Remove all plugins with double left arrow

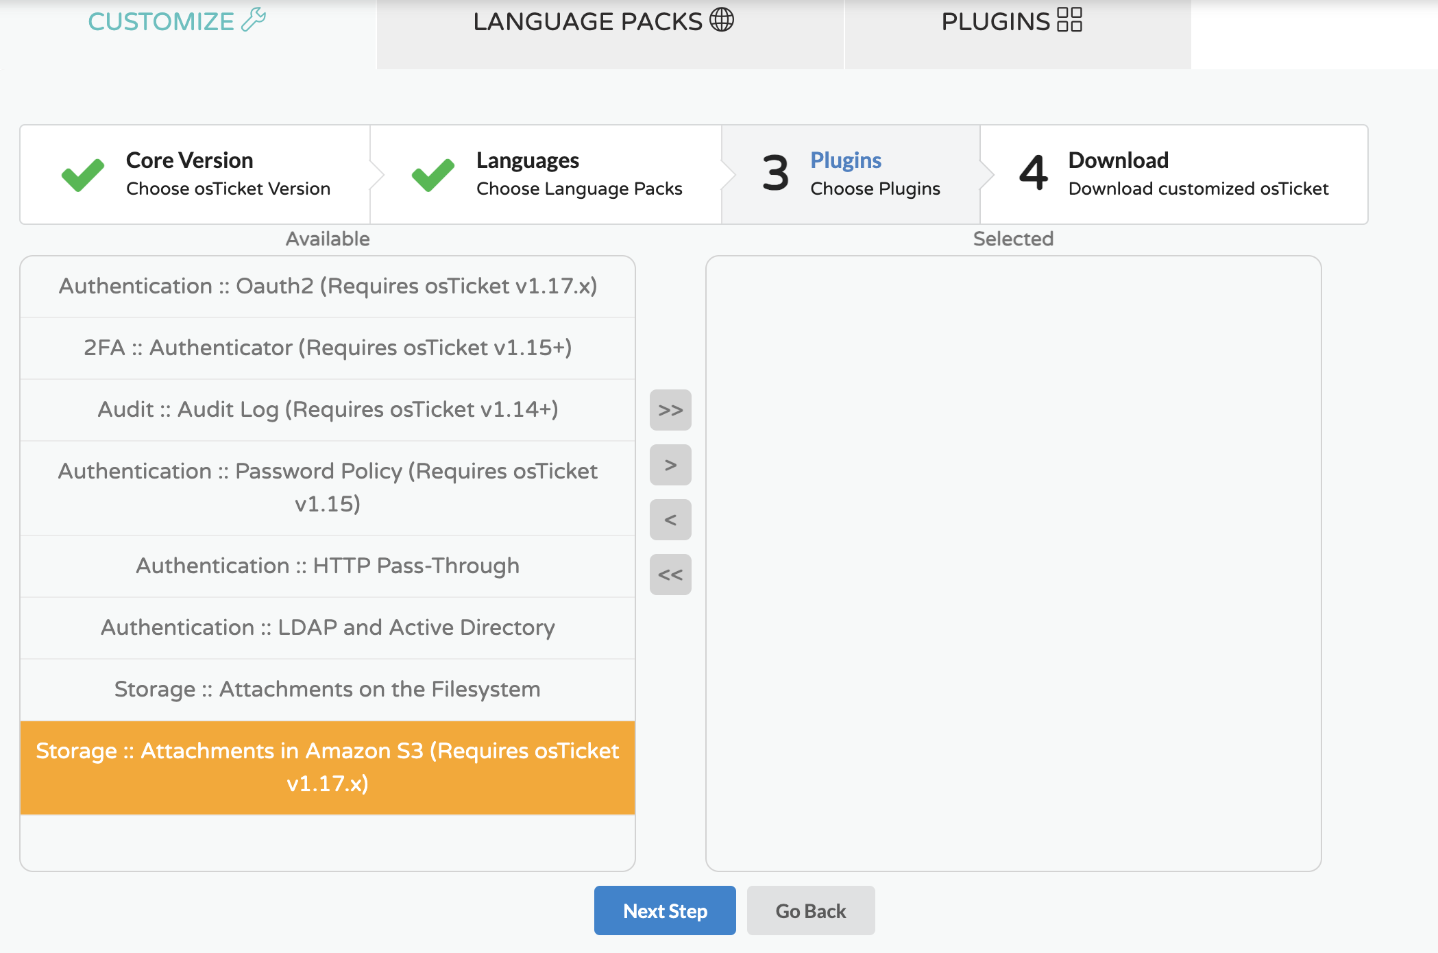click(670, 575)
